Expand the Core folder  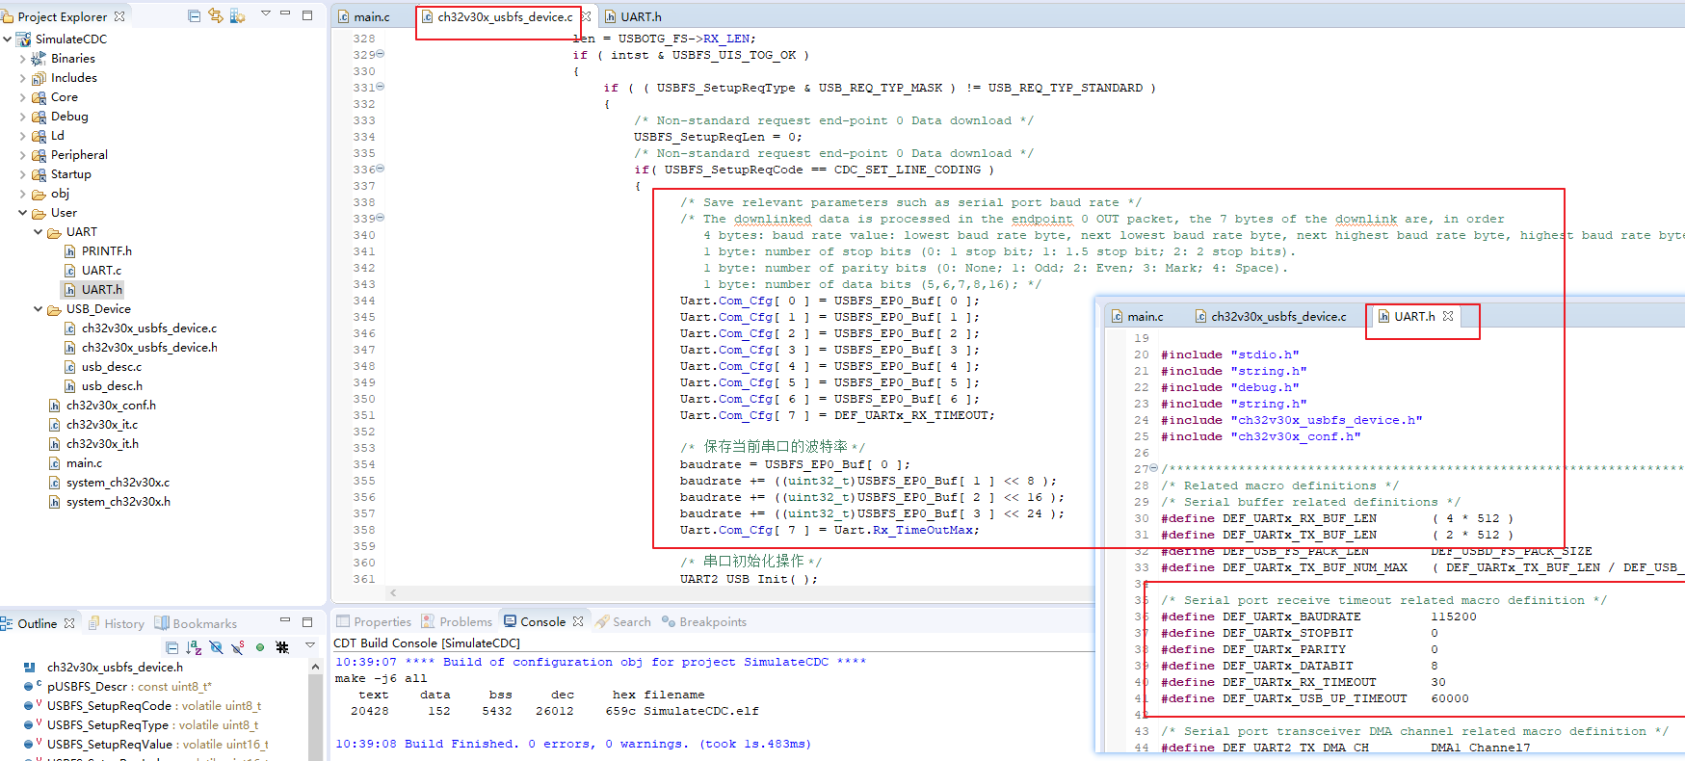(x=23, y=97)
